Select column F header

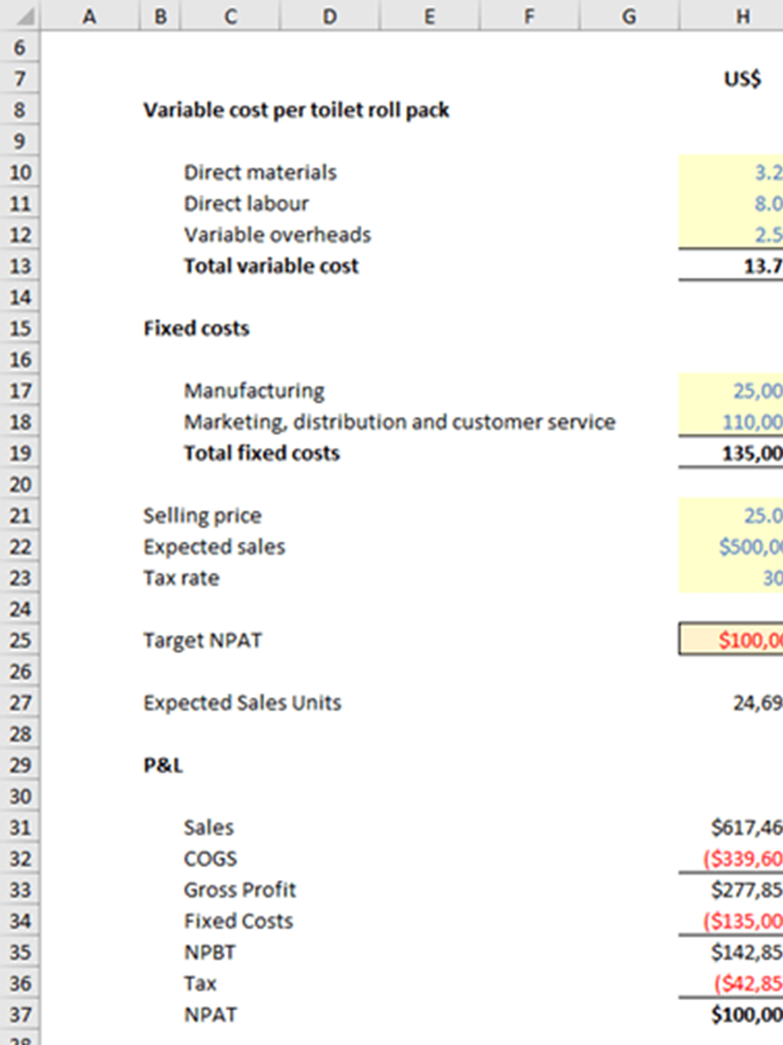(x=529, y=16)
